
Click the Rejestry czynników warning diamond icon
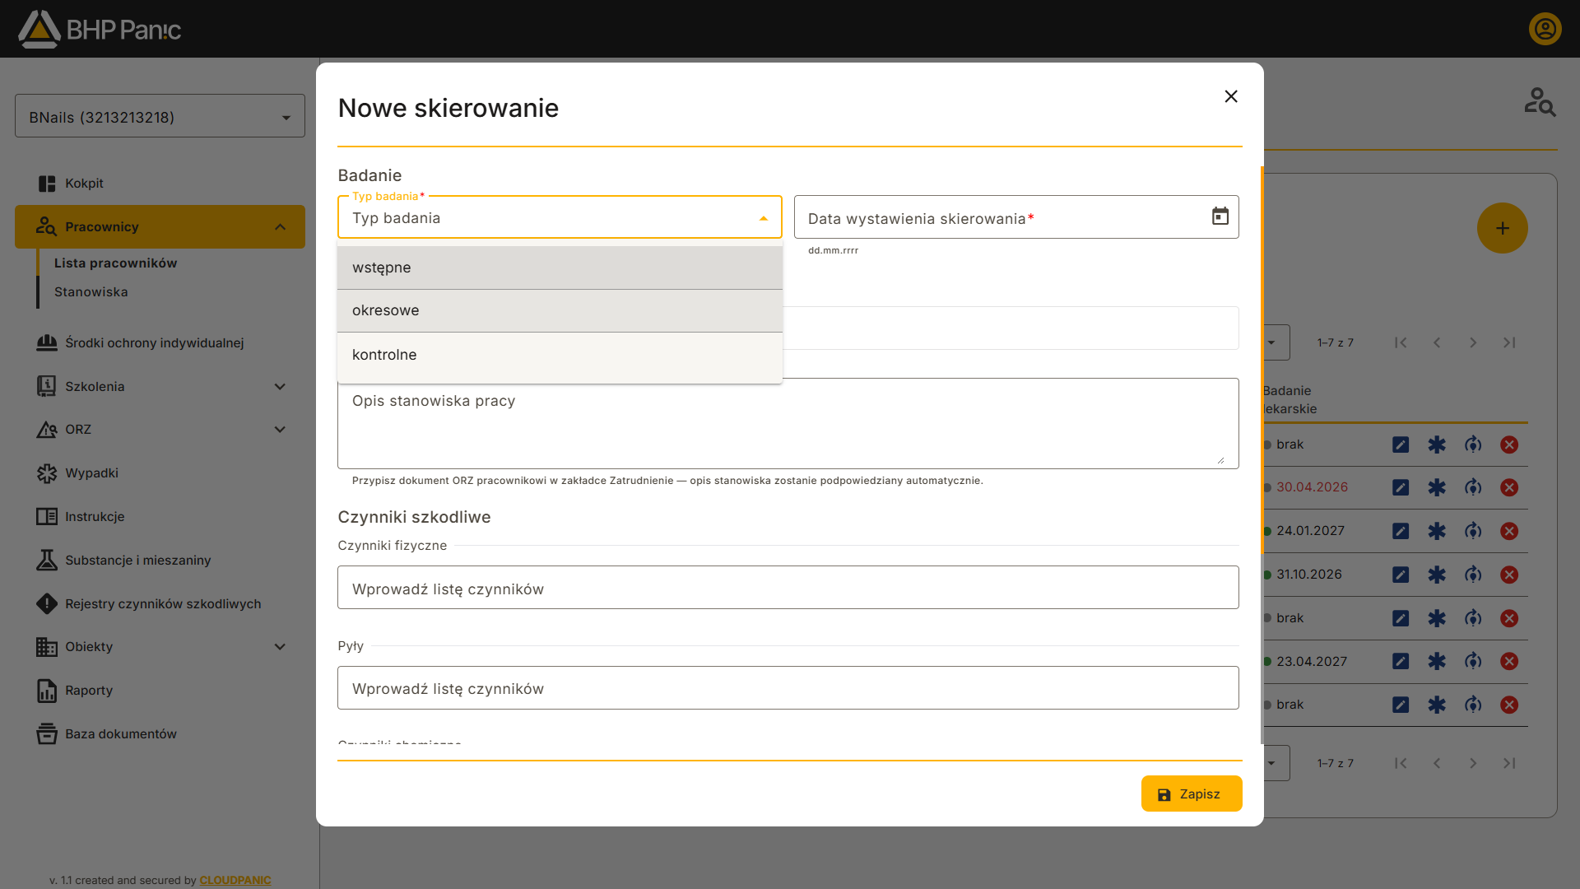(x=47, y=603)
